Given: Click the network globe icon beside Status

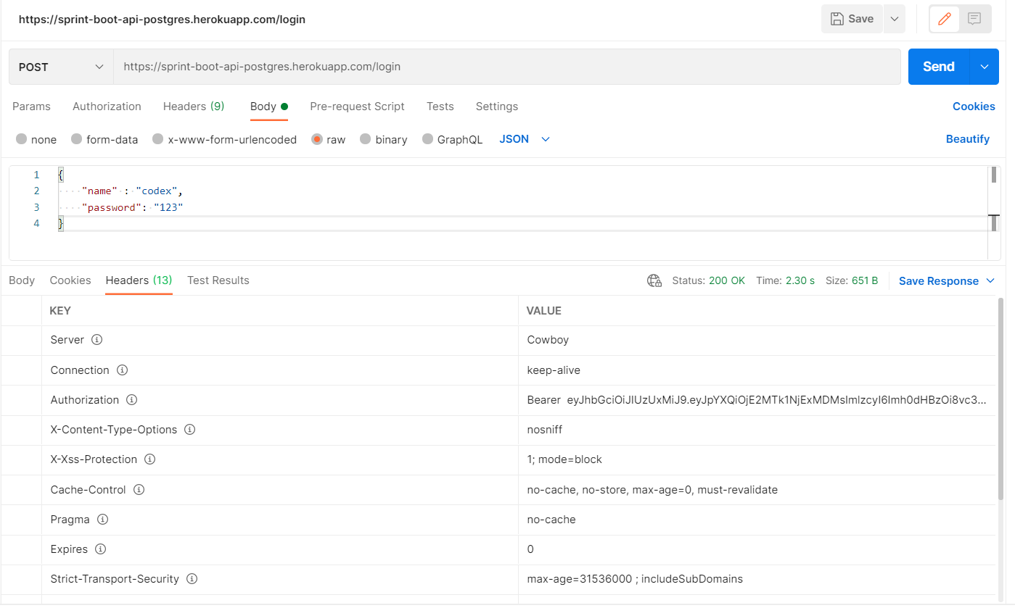Looking at the screenshot, I should coord(654,281).
